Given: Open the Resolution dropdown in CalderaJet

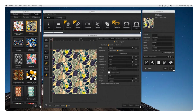Looking at the screenshot, I should click(x=163, y=37).
